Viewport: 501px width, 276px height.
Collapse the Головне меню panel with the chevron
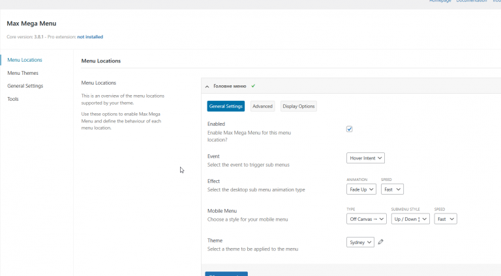tap(207, 86)
